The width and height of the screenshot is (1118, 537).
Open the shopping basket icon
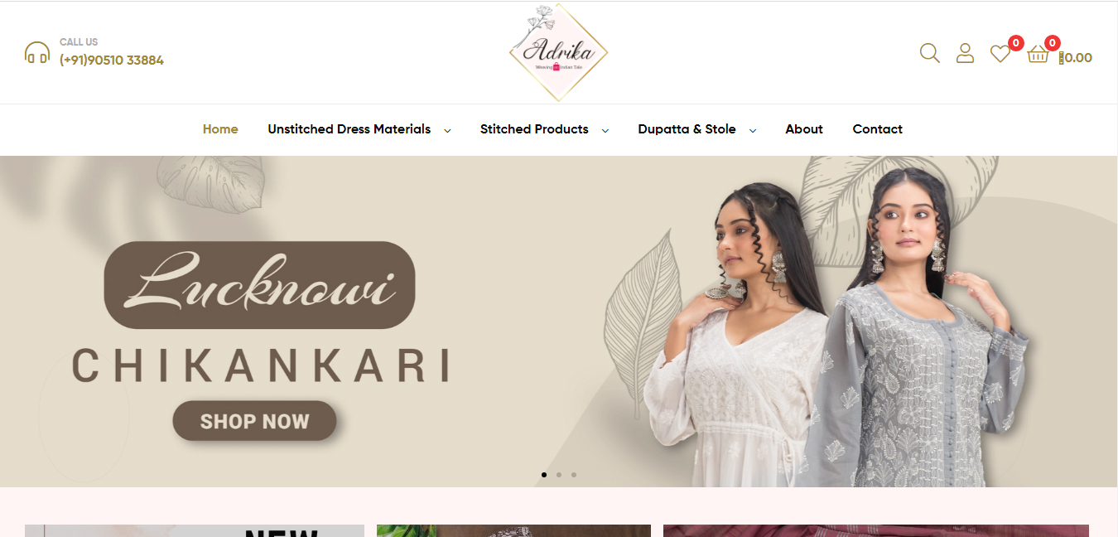[x=1038, y=55]
